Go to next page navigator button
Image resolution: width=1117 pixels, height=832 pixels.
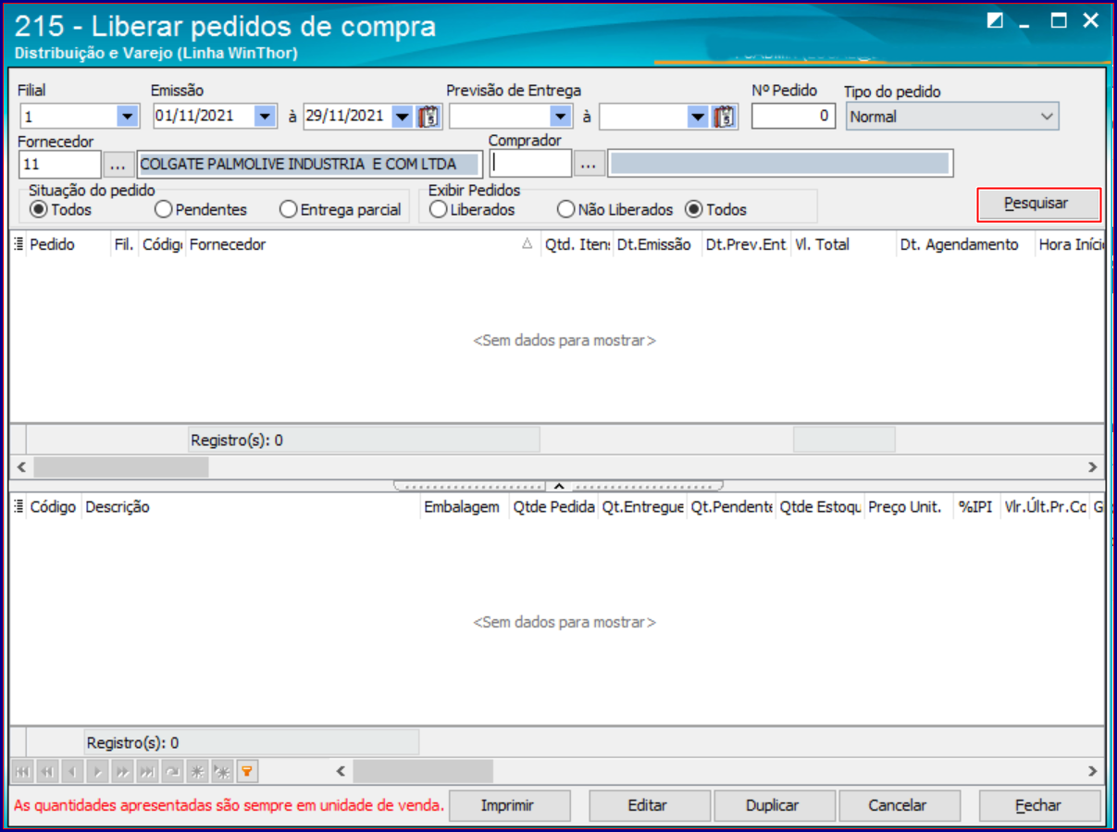pyautogui.click(x=122, y=770)
